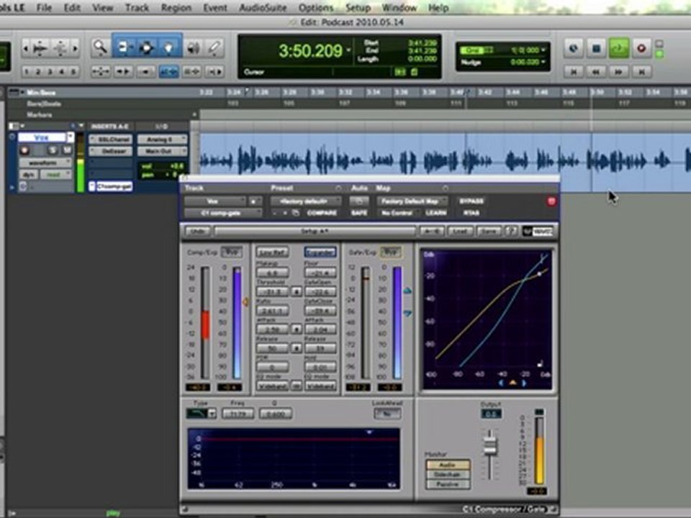Click the Go to End button
Viewport: 691px width, 518px height.
click(x=641, y=71)
